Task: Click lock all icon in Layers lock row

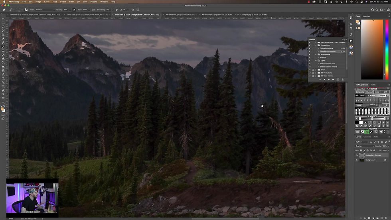Action: point(374,151)
